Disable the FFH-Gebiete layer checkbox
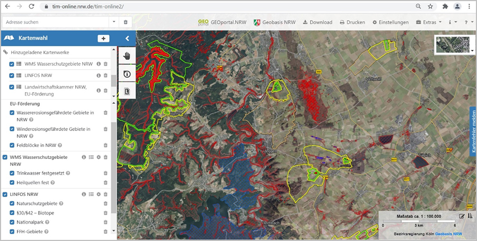Image resolution: width=477 pixels, height=241 pixels. tap(12, 231)
